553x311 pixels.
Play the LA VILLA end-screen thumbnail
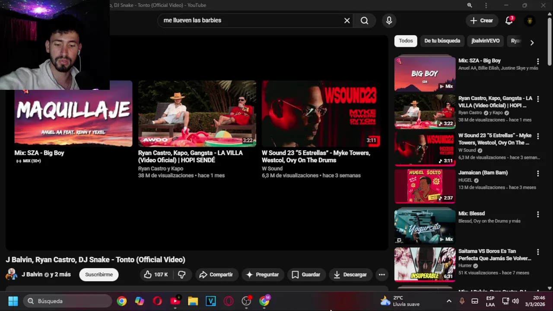point(197,114)
